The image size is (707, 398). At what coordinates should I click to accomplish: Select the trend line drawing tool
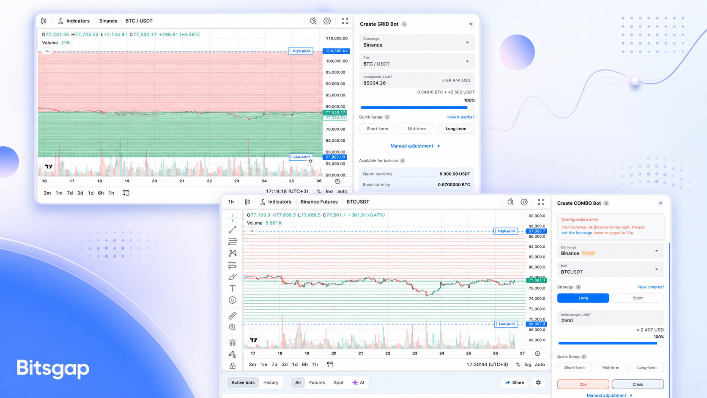[x=233, y=230]
